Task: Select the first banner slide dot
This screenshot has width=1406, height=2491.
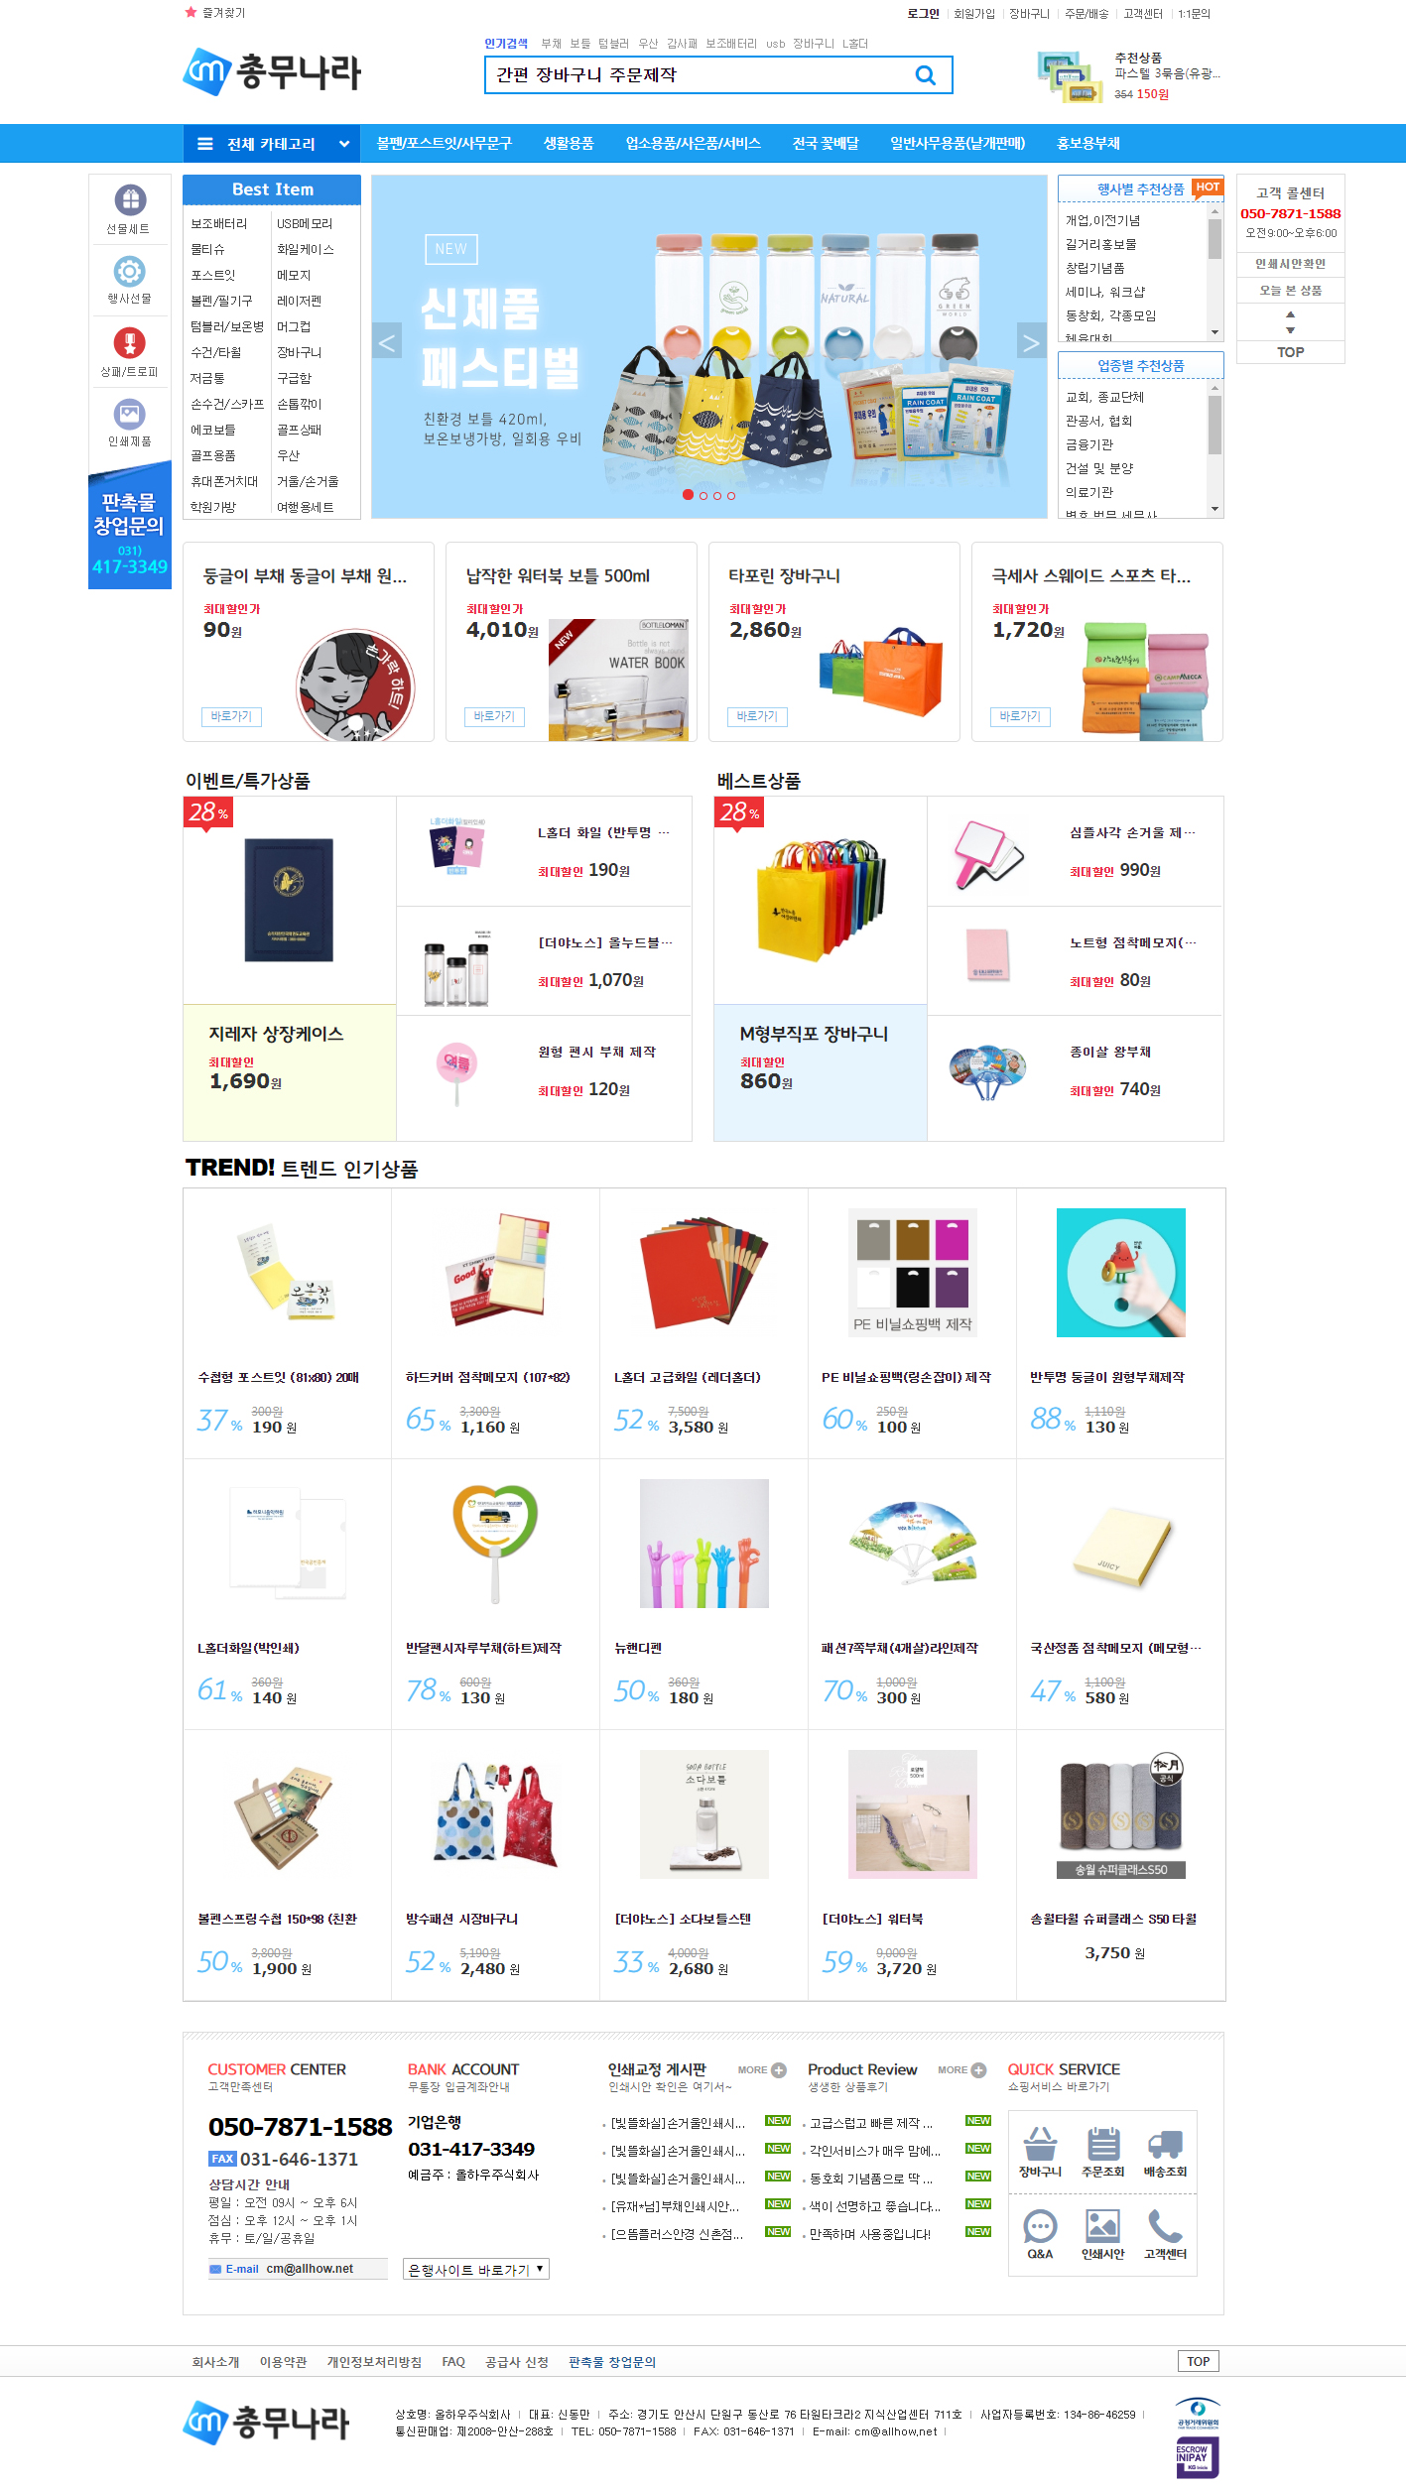Action: click(x=688, y=495)
